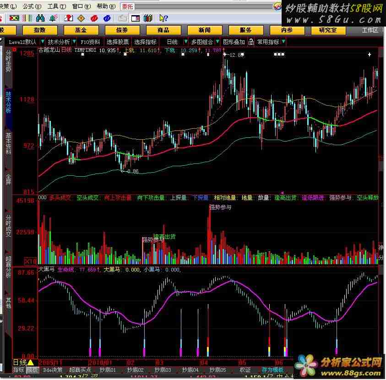This screenshot has height=380, width=386.
Task: Click the 委托 button in menu bar
Action: coord(127,7)
